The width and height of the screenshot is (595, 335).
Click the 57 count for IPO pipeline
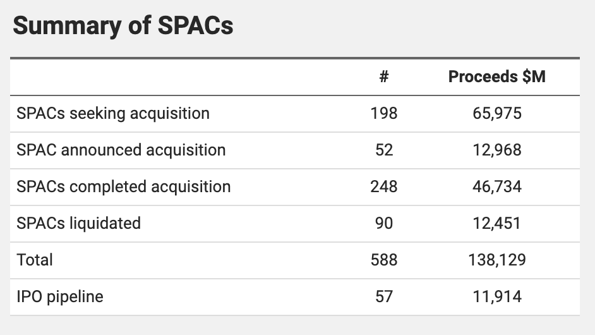(x=383, y=297)
